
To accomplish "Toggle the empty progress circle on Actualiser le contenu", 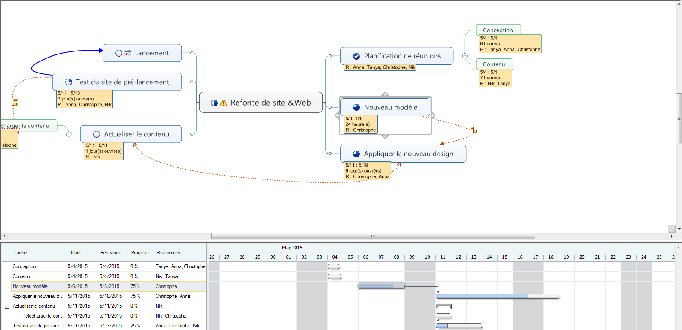I will click(97, 134).
